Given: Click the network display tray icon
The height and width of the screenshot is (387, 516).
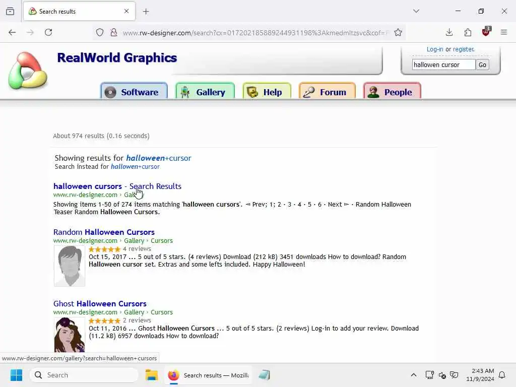Looking at the screenshot, I should (x=429, y=375).
